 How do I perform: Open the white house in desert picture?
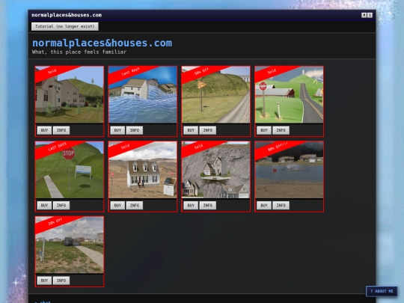click(143, 170)
